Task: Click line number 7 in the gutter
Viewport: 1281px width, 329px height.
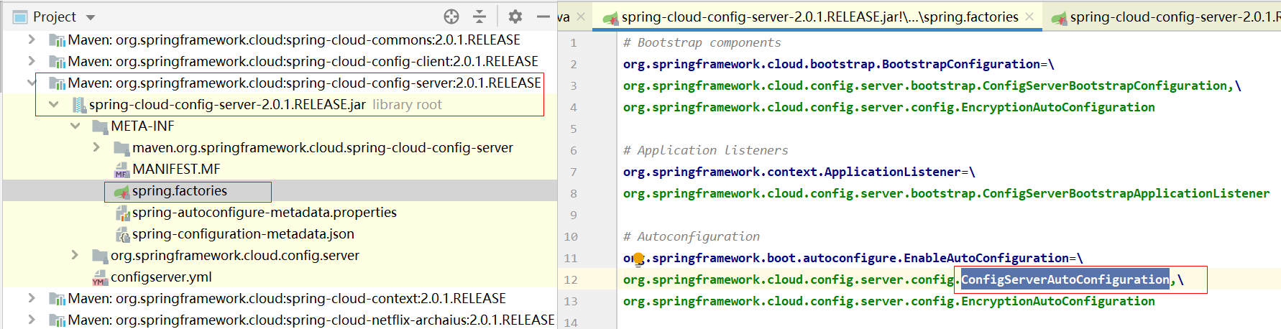Action: point(574,172)
